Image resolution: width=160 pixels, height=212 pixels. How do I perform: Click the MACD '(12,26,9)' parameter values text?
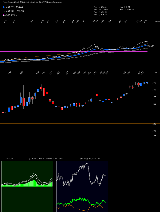(x=43, y=159)
